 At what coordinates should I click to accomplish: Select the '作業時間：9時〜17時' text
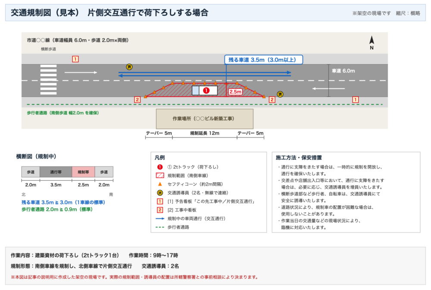coord(153,255)
